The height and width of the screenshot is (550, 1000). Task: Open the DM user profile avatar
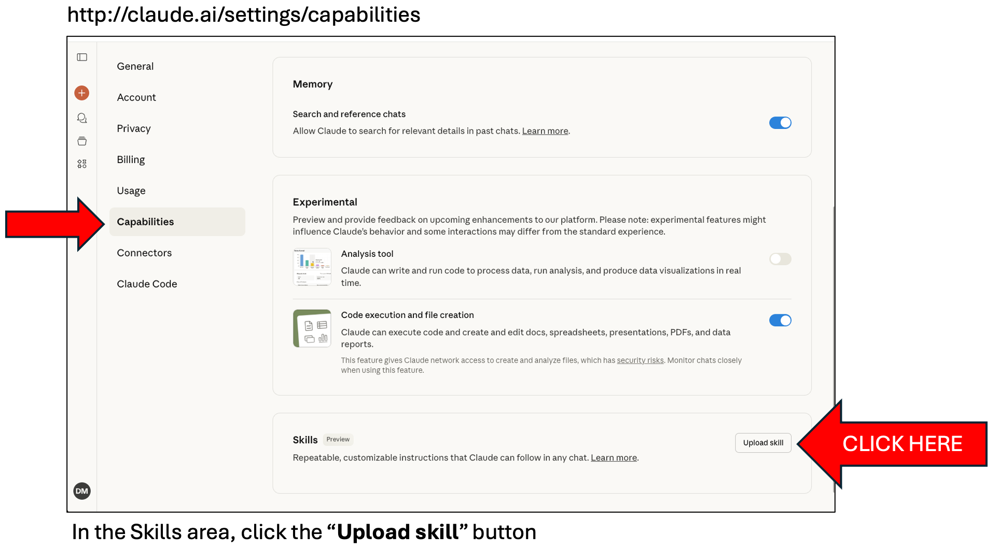pyautogui.click(x=82, y=491)
